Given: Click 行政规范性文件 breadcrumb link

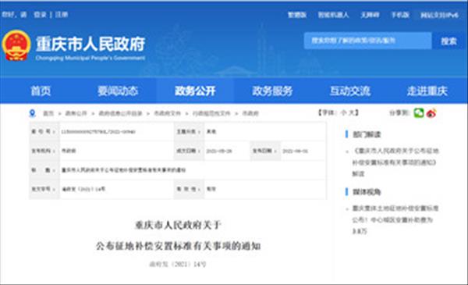Looking at the screenshot, I should tap(211, 113).
